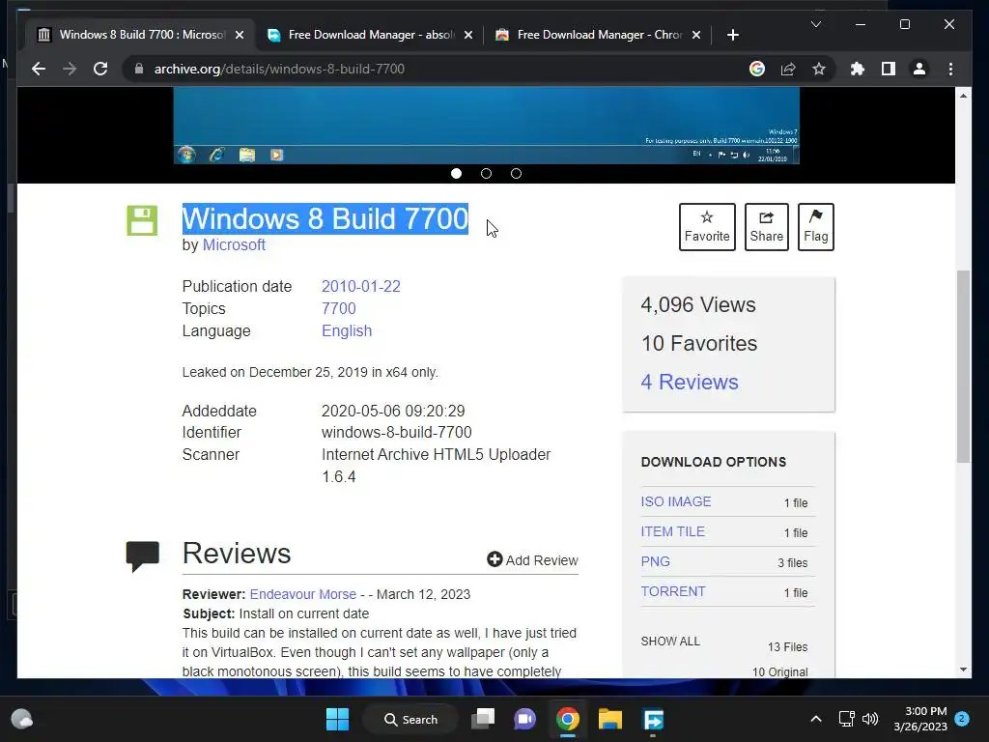The height and width of the screenshot is (742, 989).
Task: Close the Windows 8 Build 7700 tab
Action: tap(240, 35)
